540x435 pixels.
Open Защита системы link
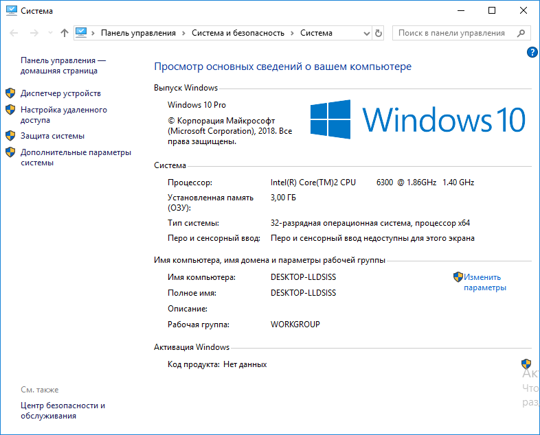click(x=52, y=136)
